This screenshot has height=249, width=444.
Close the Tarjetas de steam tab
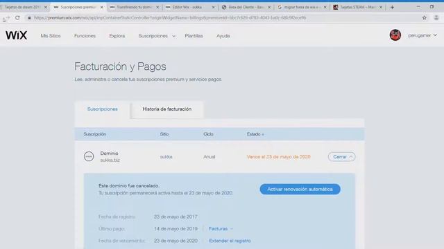[x=46, y=7]
